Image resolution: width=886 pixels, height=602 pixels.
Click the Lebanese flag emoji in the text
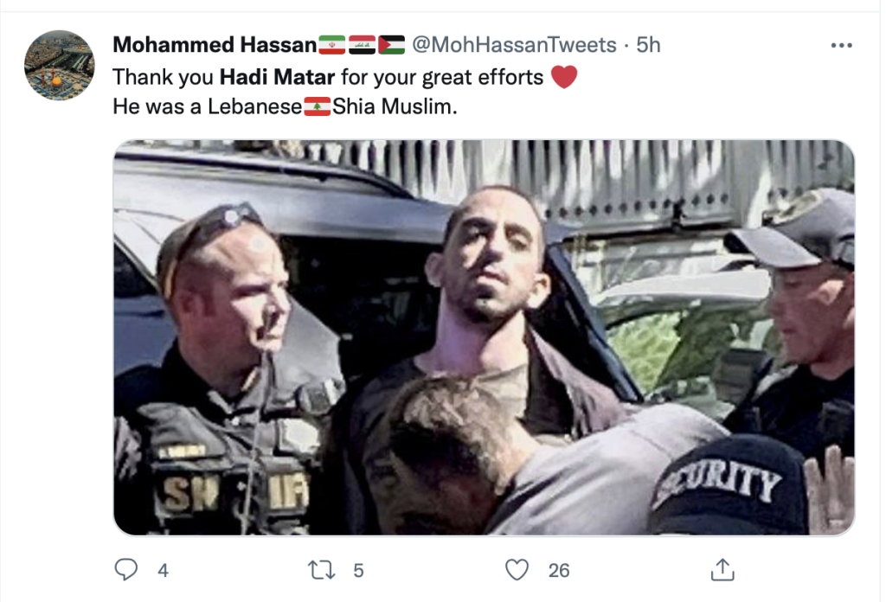317,106
